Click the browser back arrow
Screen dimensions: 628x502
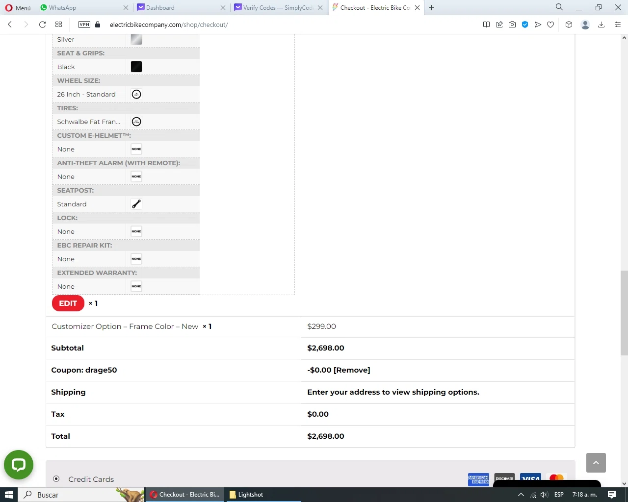[10, 25]
